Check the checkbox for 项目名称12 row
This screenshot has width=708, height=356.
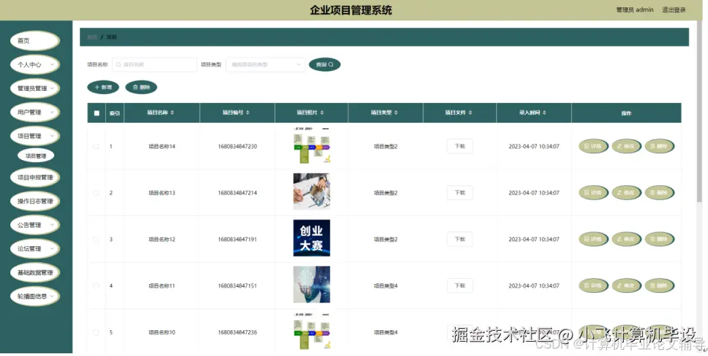tap(96, 239)
